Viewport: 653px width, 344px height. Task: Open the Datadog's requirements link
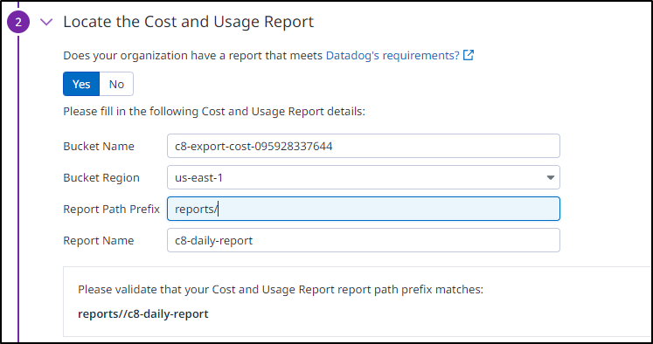point(392,55)
